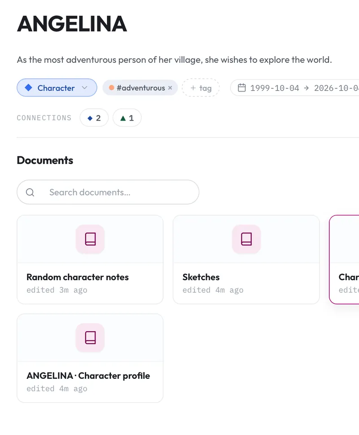Show the 2 character connections
359x435 pixels.
[x=94, y=118]
